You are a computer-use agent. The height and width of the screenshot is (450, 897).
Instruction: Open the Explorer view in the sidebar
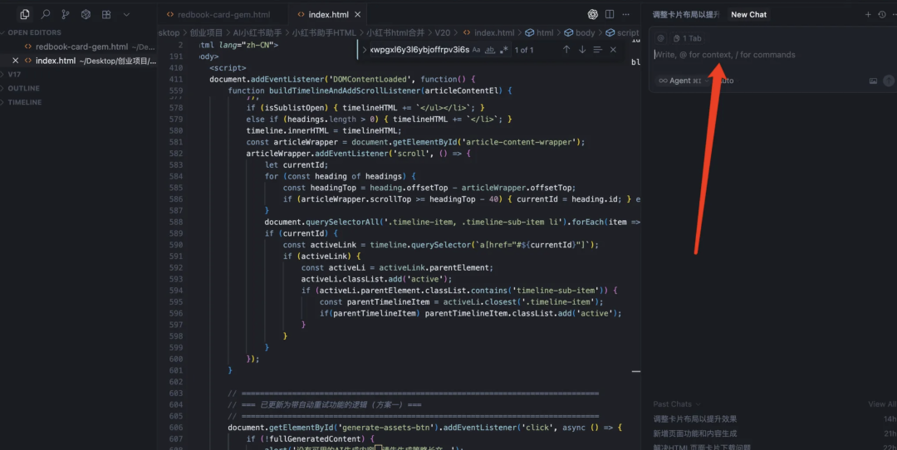(25, 14)
